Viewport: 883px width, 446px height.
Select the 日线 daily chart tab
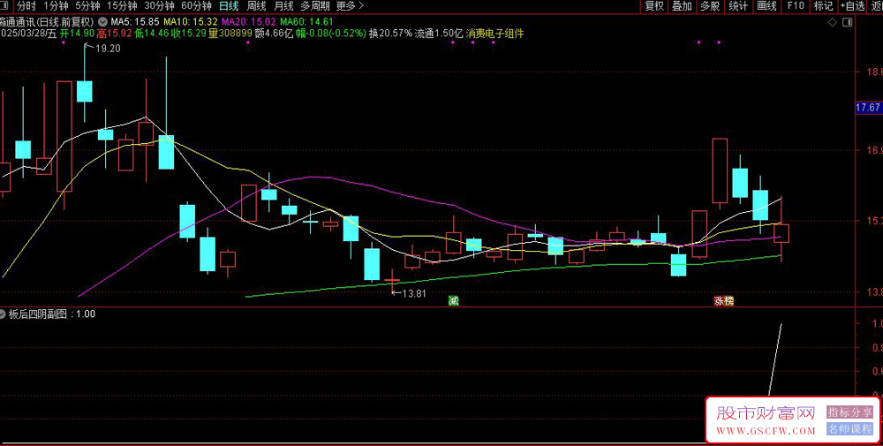[229, 6]
